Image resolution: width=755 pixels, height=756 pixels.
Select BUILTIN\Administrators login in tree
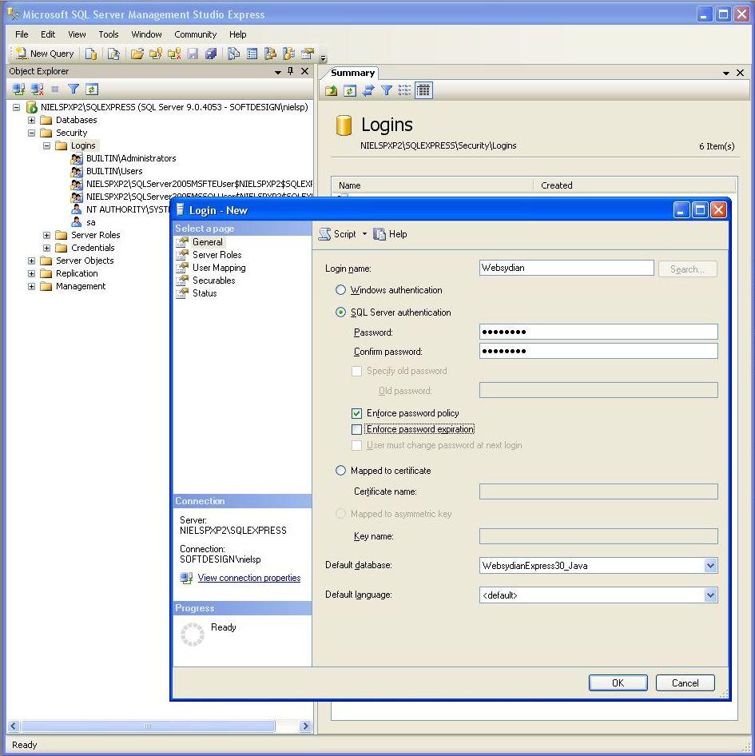(131, 158)
